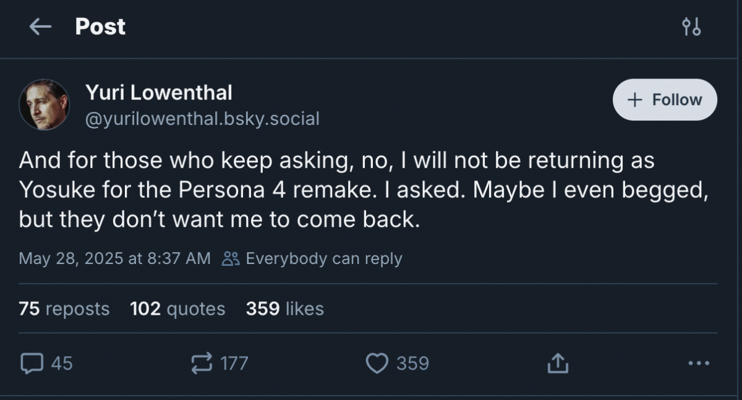Follow Yuri Lowenthal
Screen dimensions: 742x400
coord(665,100)
